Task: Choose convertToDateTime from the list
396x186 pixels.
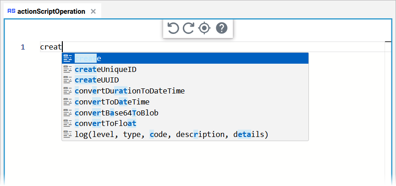Action: click(x=112, y=102)
